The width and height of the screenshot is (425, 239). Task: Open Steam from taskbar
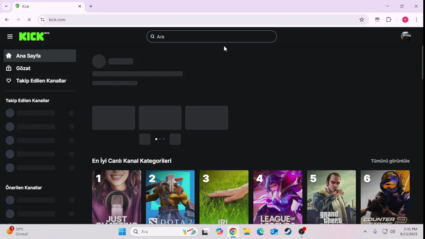[x=288, y=232]
